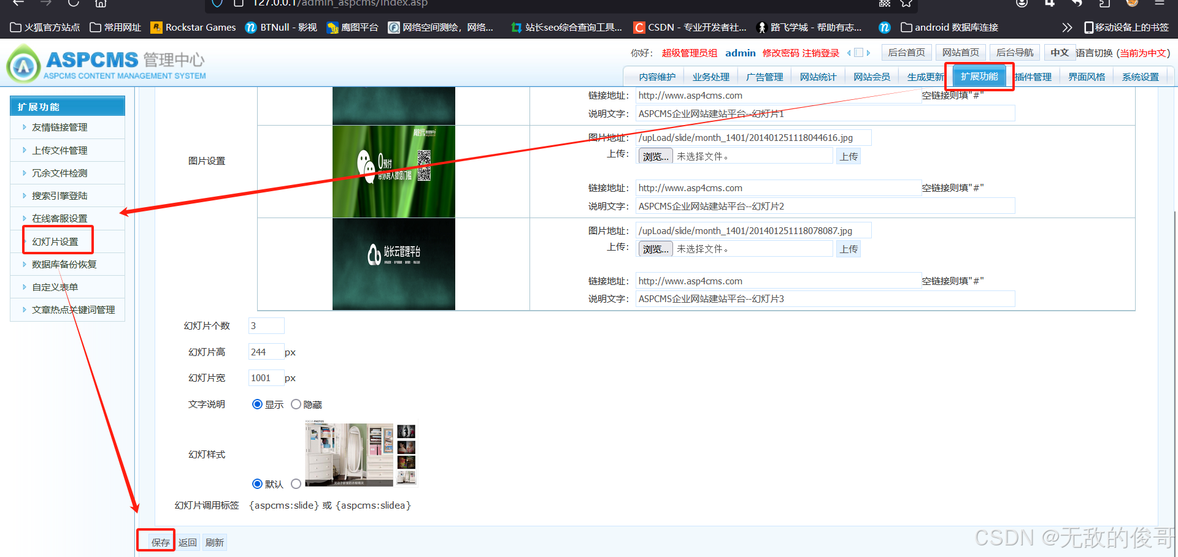Click the browser home icon

click(101, 4)
